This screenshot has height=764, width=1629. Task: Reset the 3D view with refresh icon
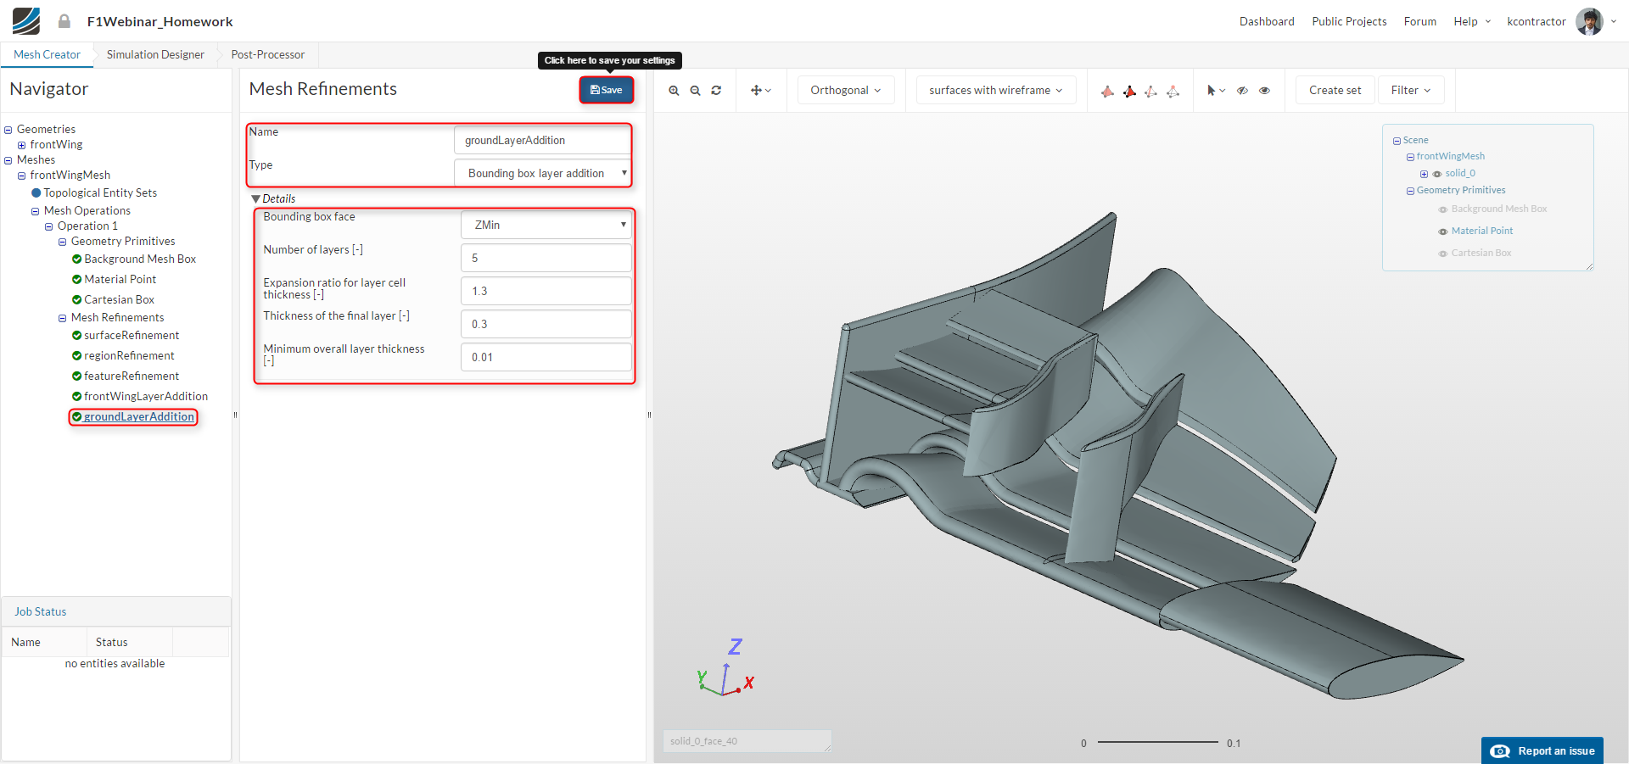pyautogui.click(x=716, y=91)
